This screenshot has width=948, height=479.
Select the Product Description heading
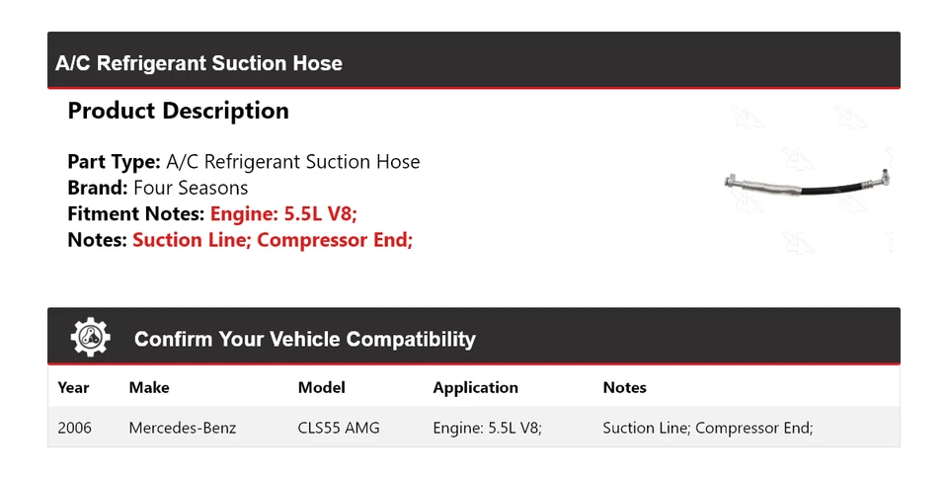pos(178,111)
